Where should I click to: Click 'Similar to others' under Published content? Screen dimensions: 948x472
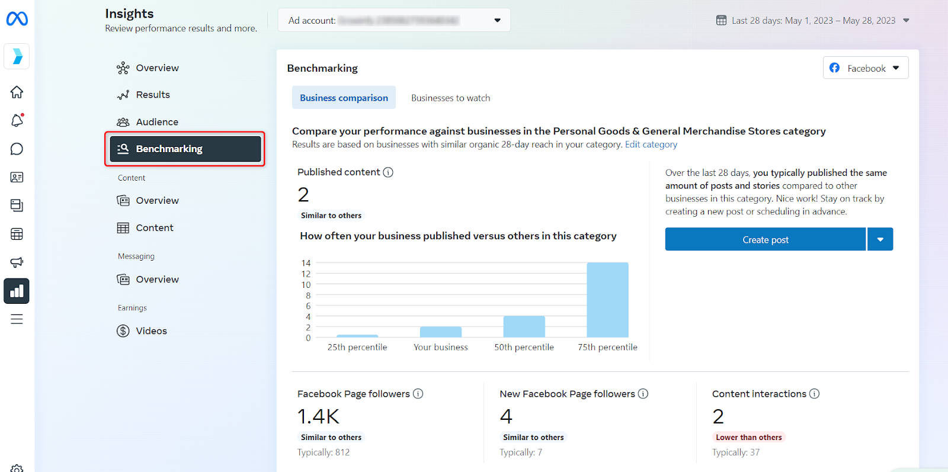331,216
